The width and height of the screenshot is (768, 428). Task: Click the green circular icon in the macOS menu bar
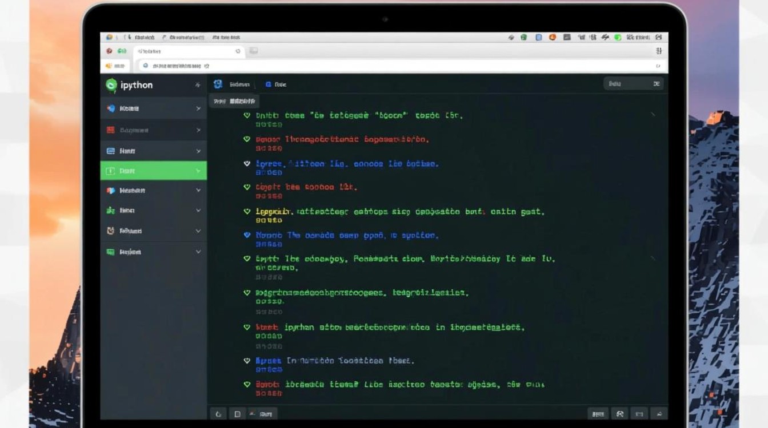pyautogui.click(x=618, y=37)
